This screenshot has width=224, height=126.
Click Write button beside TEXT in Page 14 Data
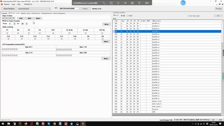pyautogui.click(x=38, y=18)
